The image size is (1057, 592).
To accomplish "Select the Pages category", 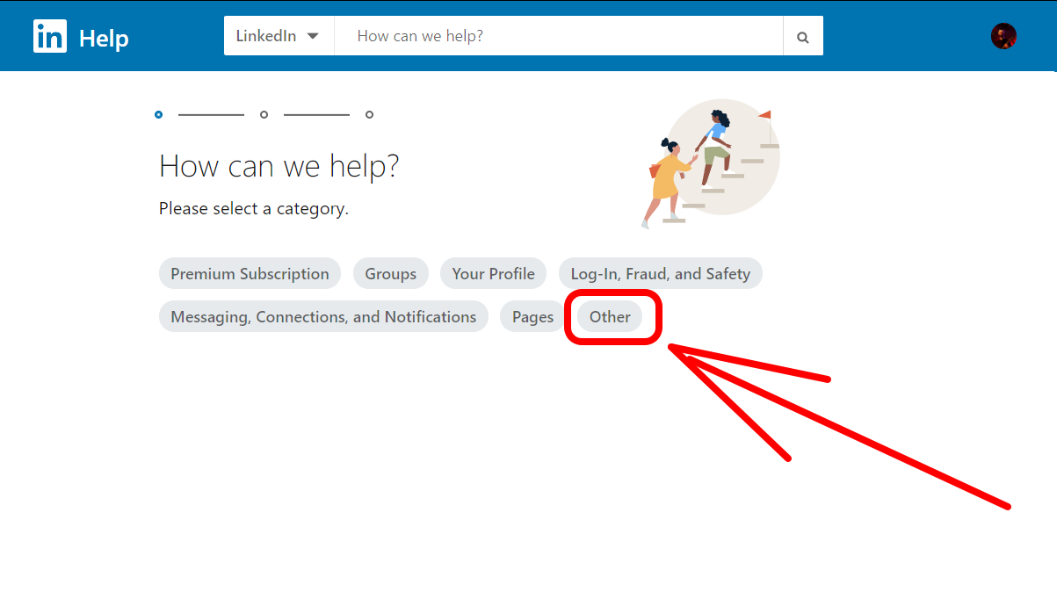I will [532, 316].
